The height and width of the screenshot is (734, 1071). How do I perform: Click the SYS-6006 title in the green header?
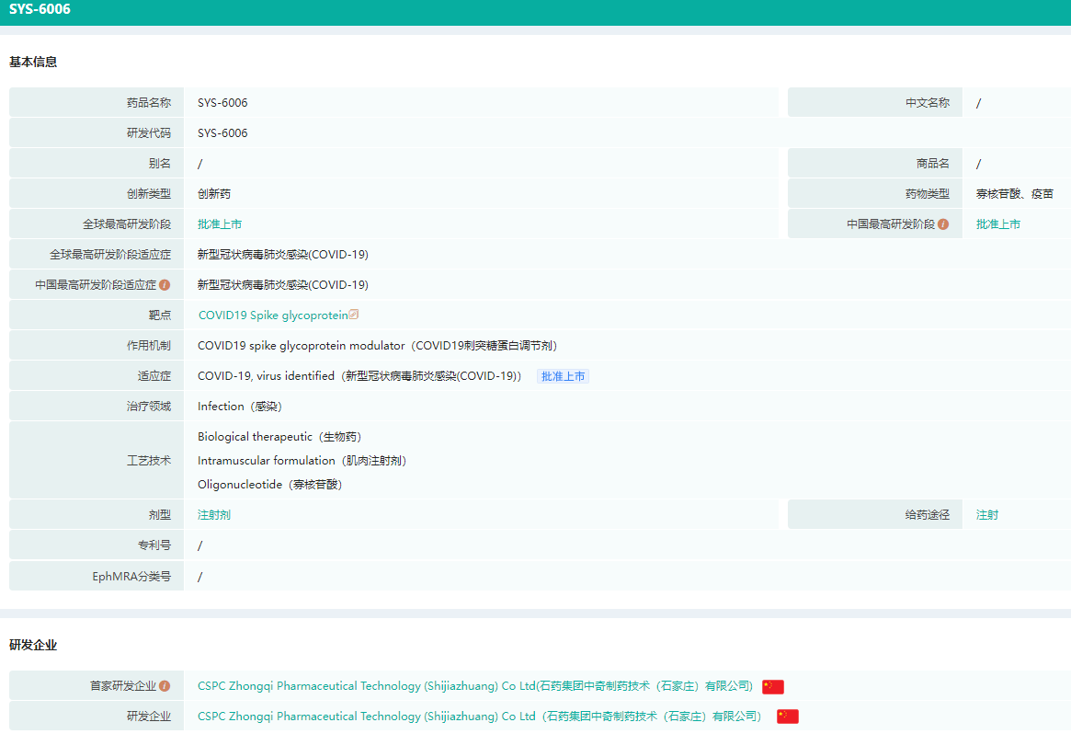click(40, 10)
